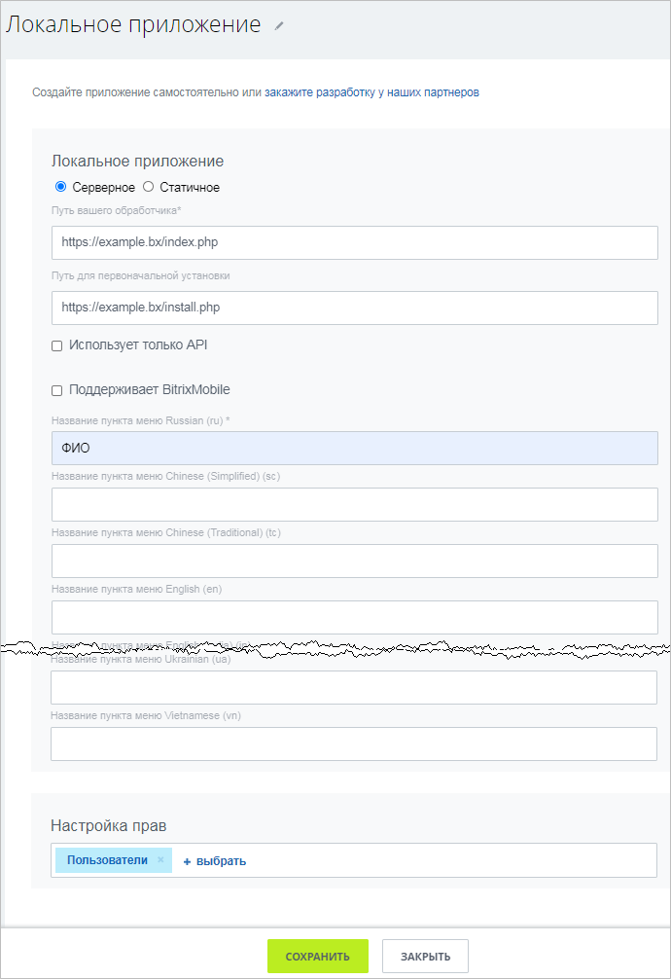Click the plus выбрать link to add permissions
This screenshot has width=671, height=979.
point(215,861)
